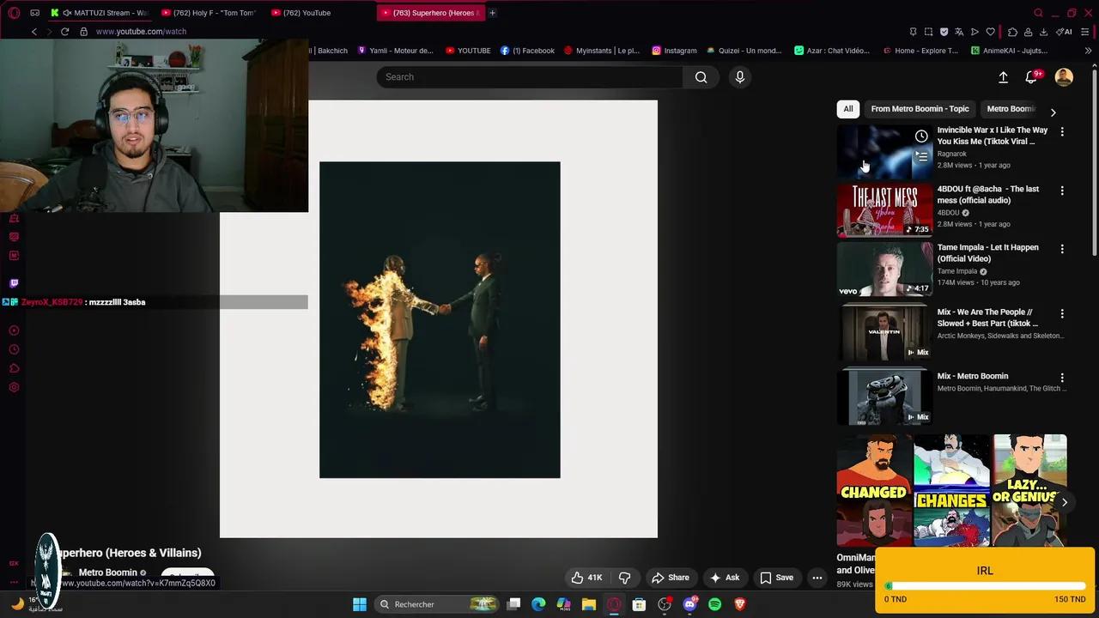Open Spotify from the taskbar
This screenshot has height=618, width=1099.
point(714,604)
